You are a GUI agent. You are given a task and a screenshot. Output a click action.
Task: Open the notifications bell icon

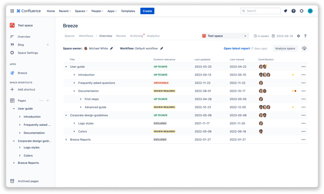286,11
